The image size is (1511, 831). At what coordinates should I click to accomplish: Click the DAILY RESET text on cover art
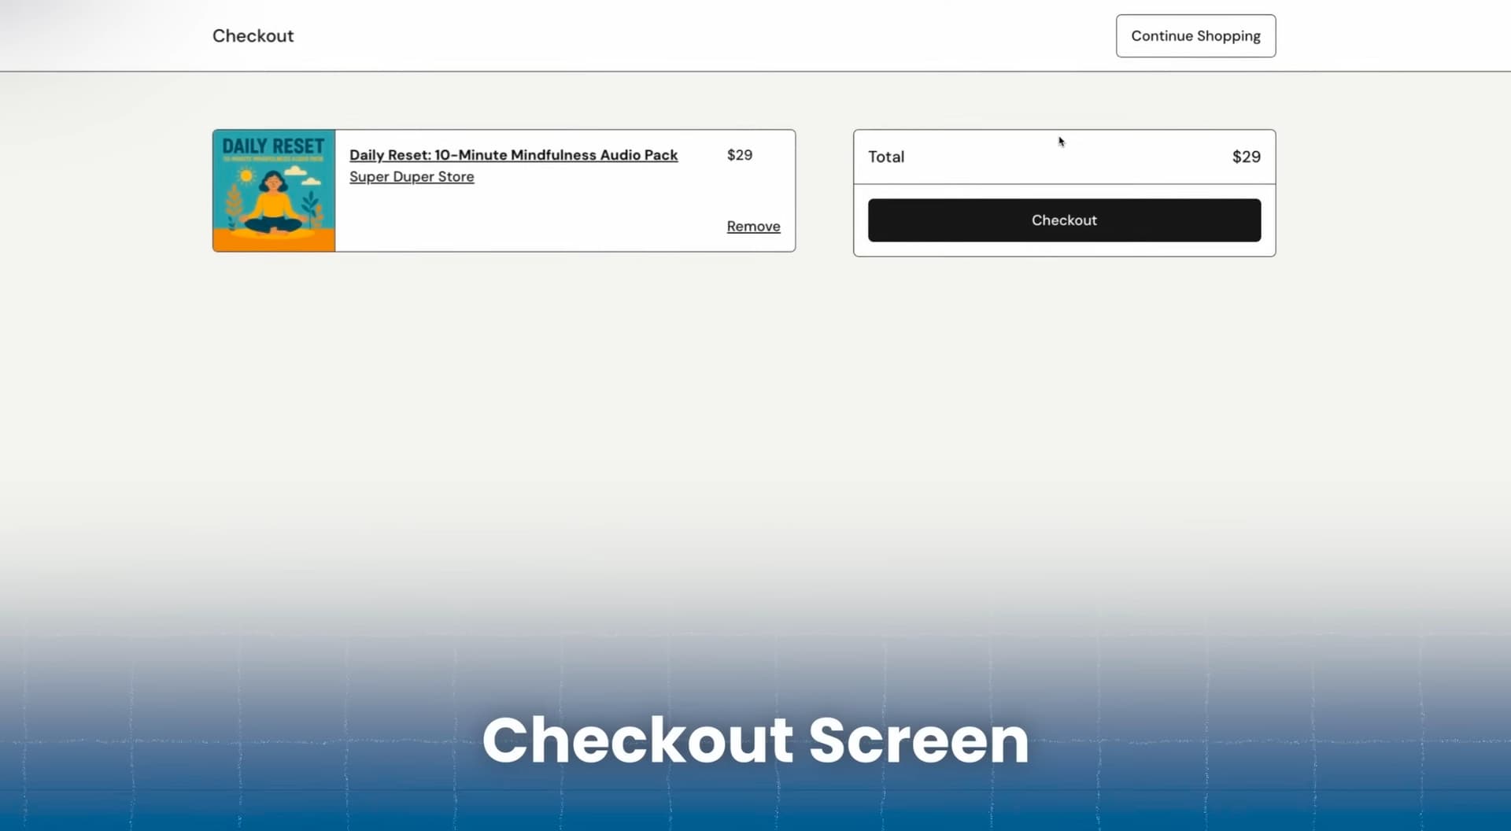[273, 146]
